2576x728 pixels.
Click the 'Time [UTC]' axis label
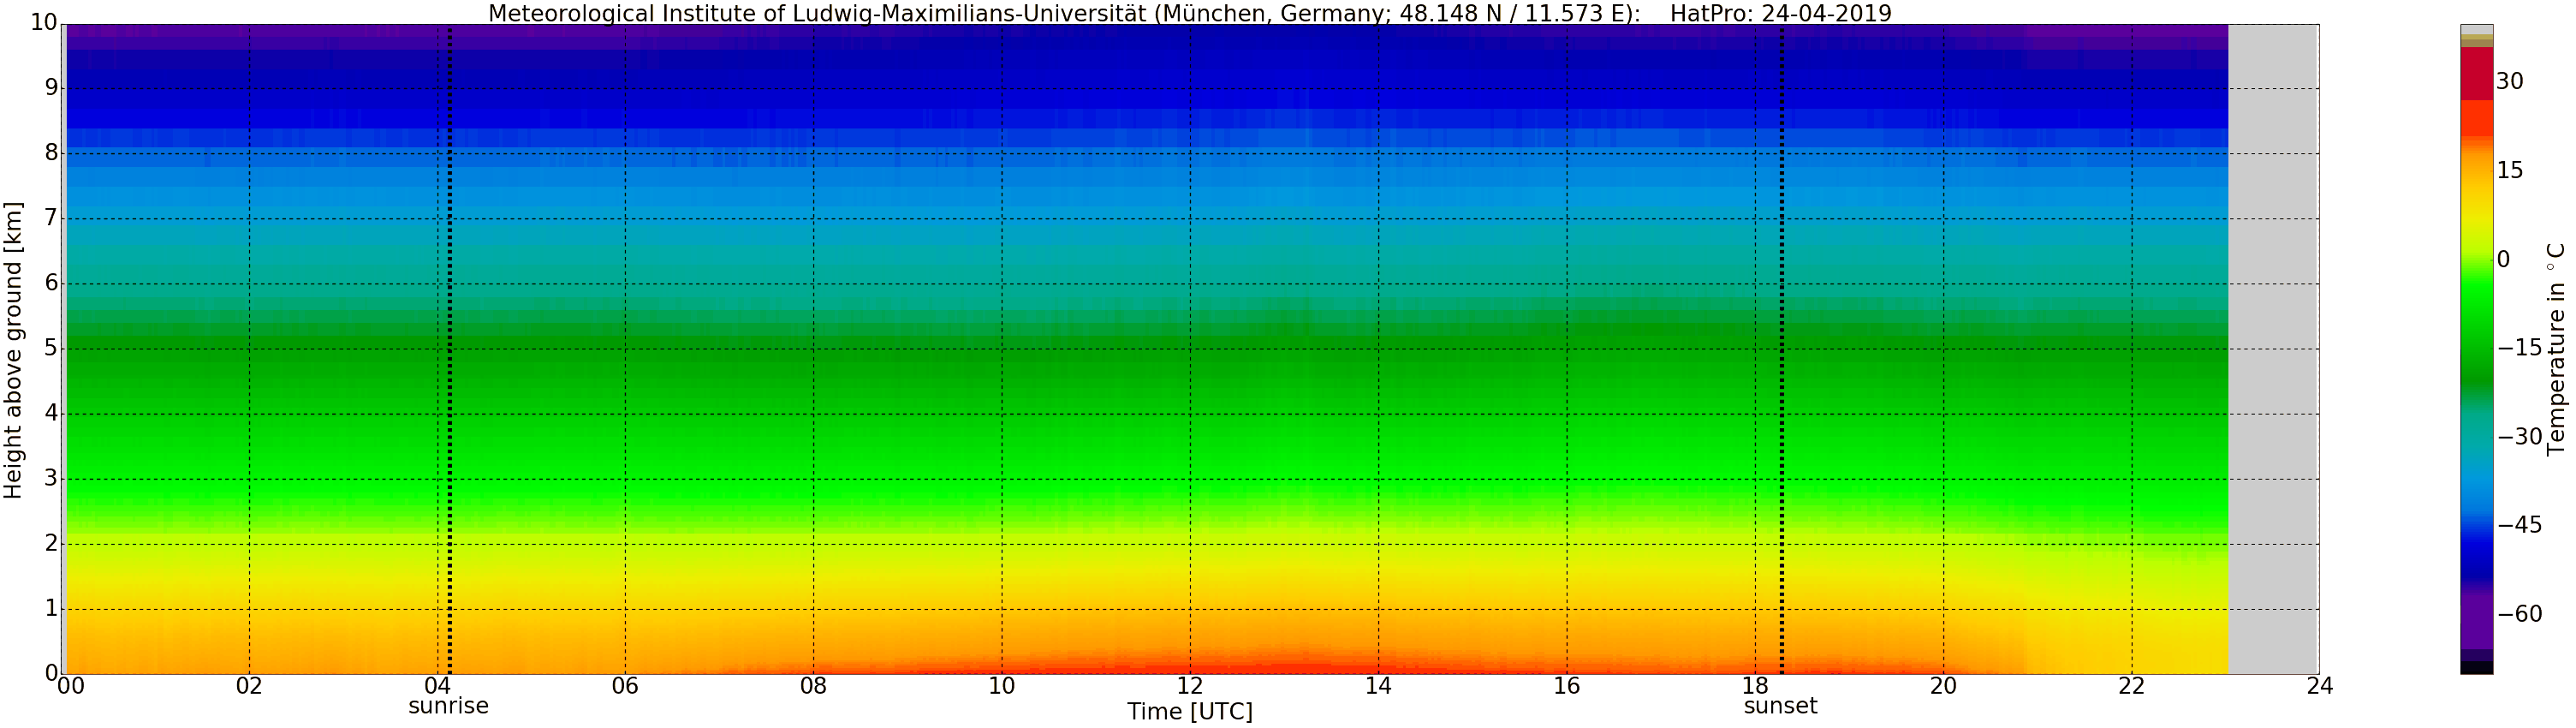tap(1189, 712)
